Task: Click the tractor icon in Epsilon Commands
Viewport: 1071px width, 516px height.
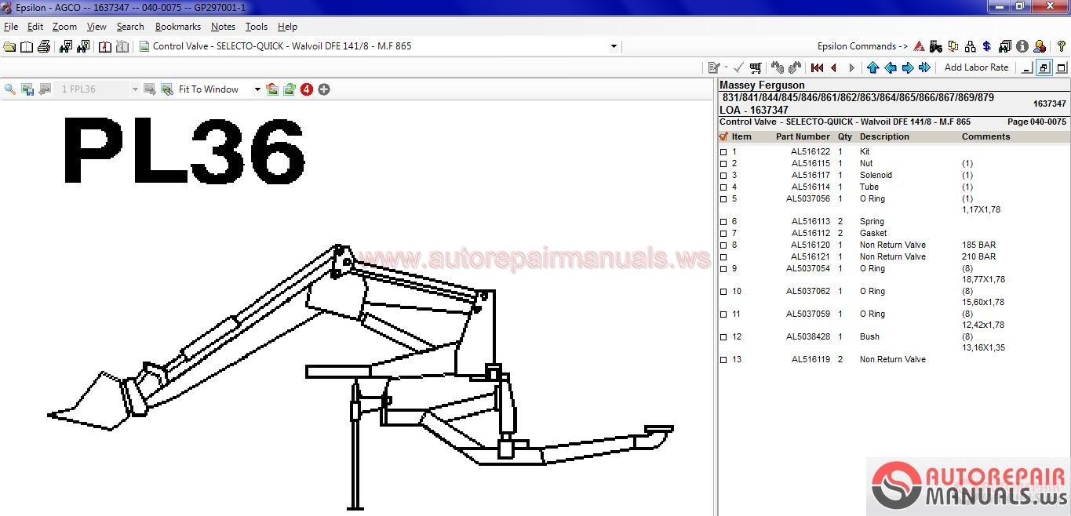Action: [936, 46]
